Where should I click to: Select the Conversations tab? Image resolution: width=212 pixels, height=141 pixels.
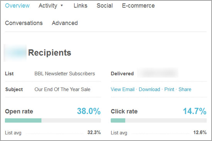(24, 23)
